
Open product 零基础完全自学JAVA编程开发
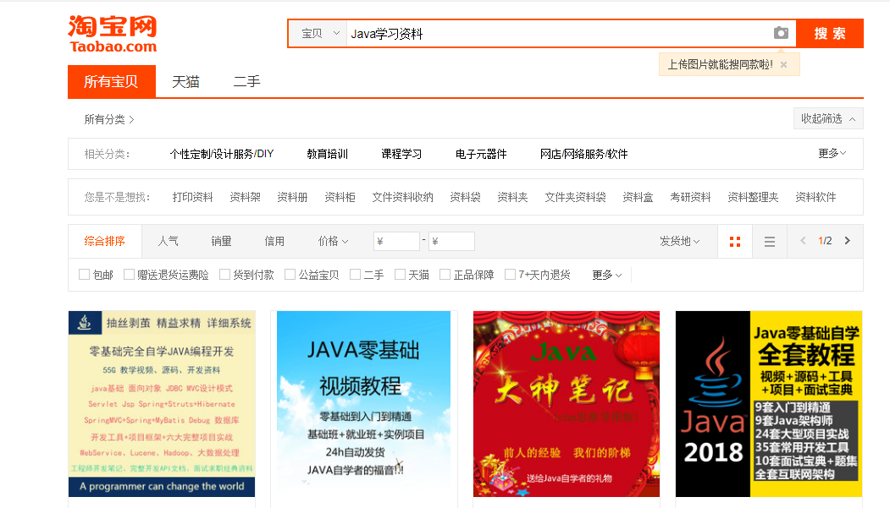click(x=162, y=404)
